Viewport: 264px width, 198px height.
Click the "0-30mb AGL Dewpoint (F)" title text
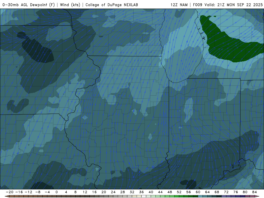pyautogui.click(x=28, y=5)
